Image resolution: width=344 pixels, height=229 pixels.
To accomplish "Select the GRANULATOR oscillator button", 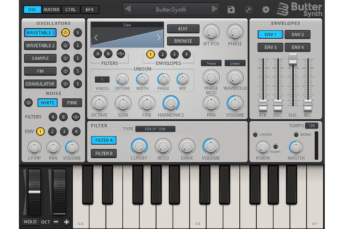I will 40,84.
